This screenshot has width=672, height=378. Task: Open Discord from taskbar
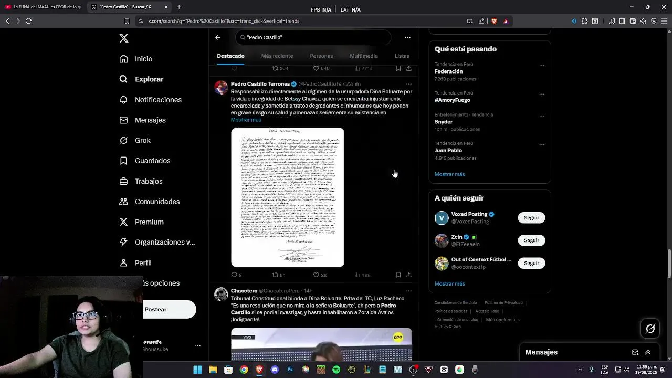(x=275, y=370)
